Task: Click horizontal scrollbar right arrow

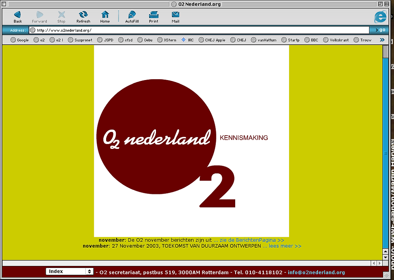Action: point(380,263)
